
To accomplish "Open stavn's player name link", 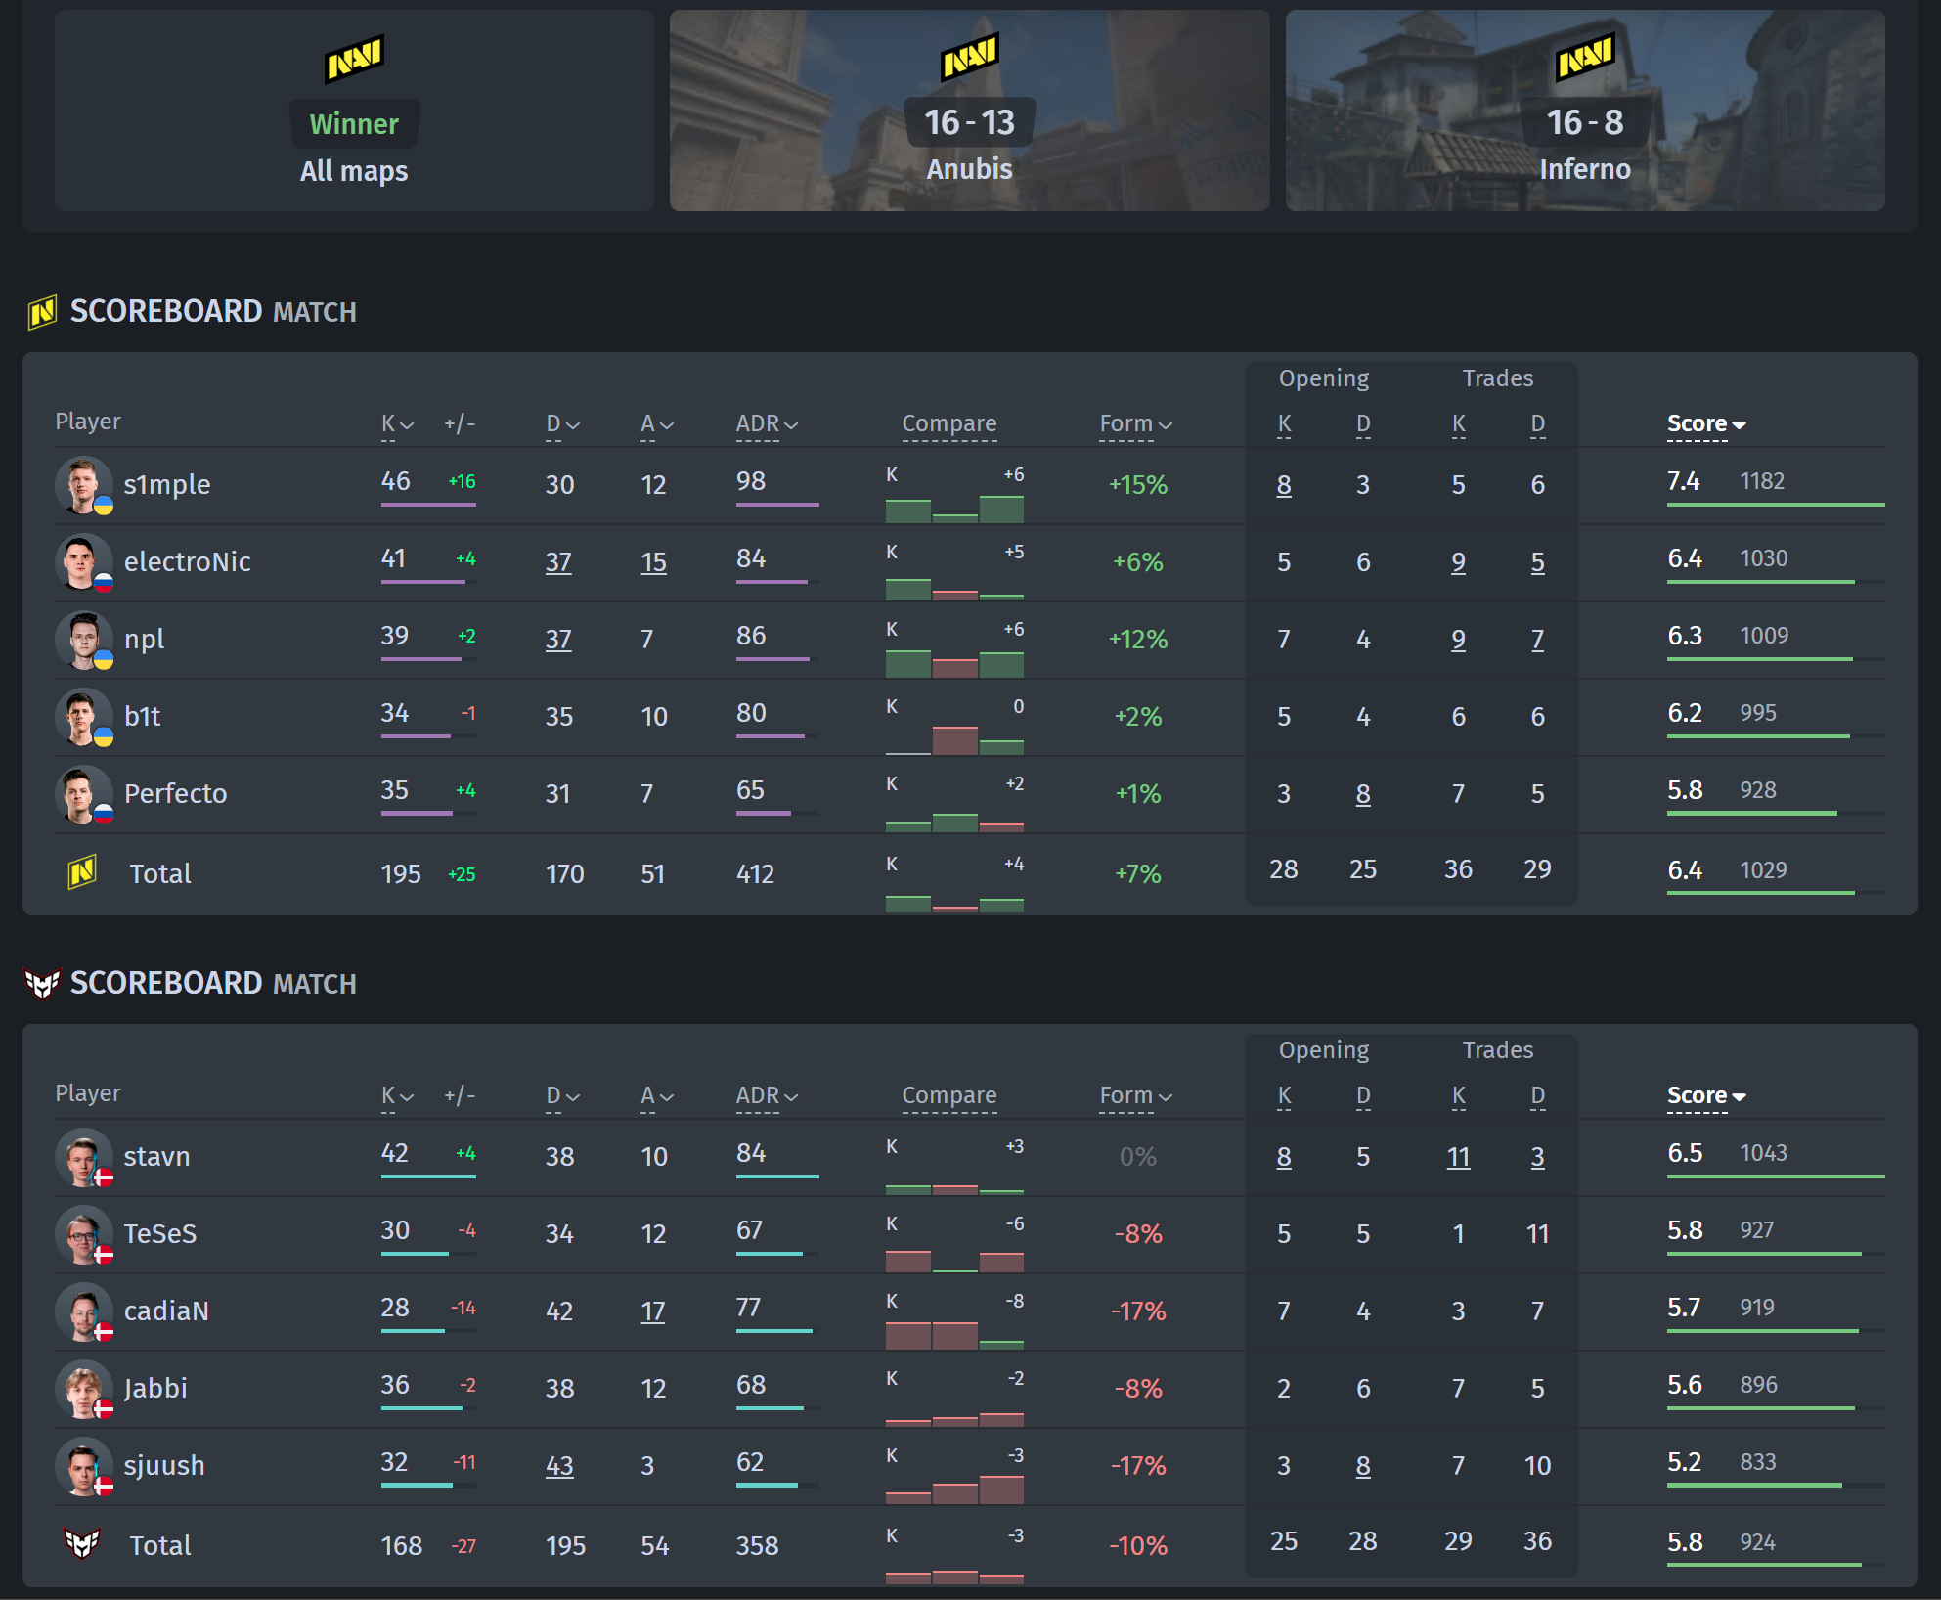I will (x=156, y=1157).
